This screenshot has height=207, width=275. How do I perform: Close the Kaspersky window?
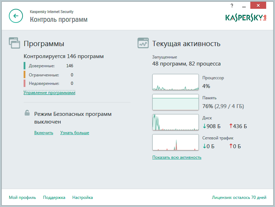(258, 5)
